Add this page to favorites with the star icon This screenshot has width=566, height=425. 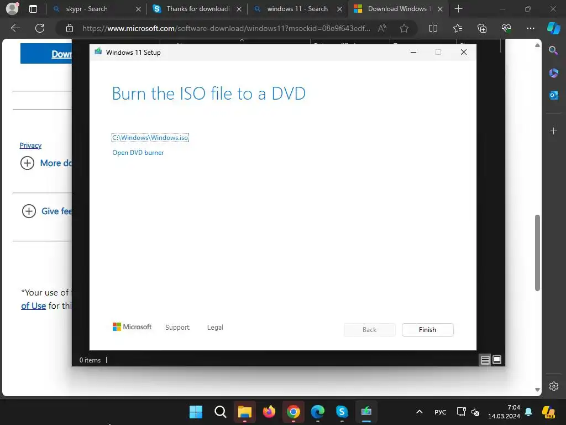click(x=404, y=28)
